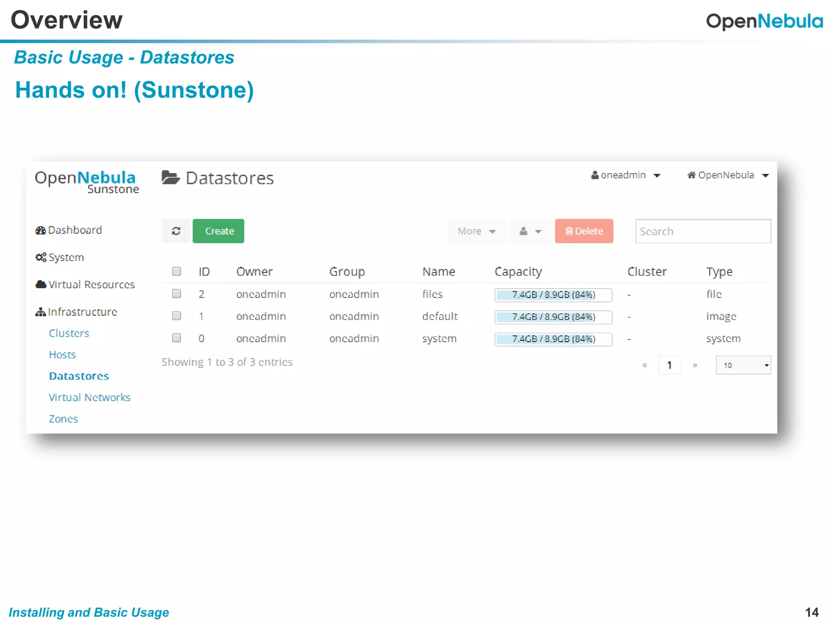Click the Virtual Resources cloud icon
Screen dimensions: 829x621
point(41,285)
